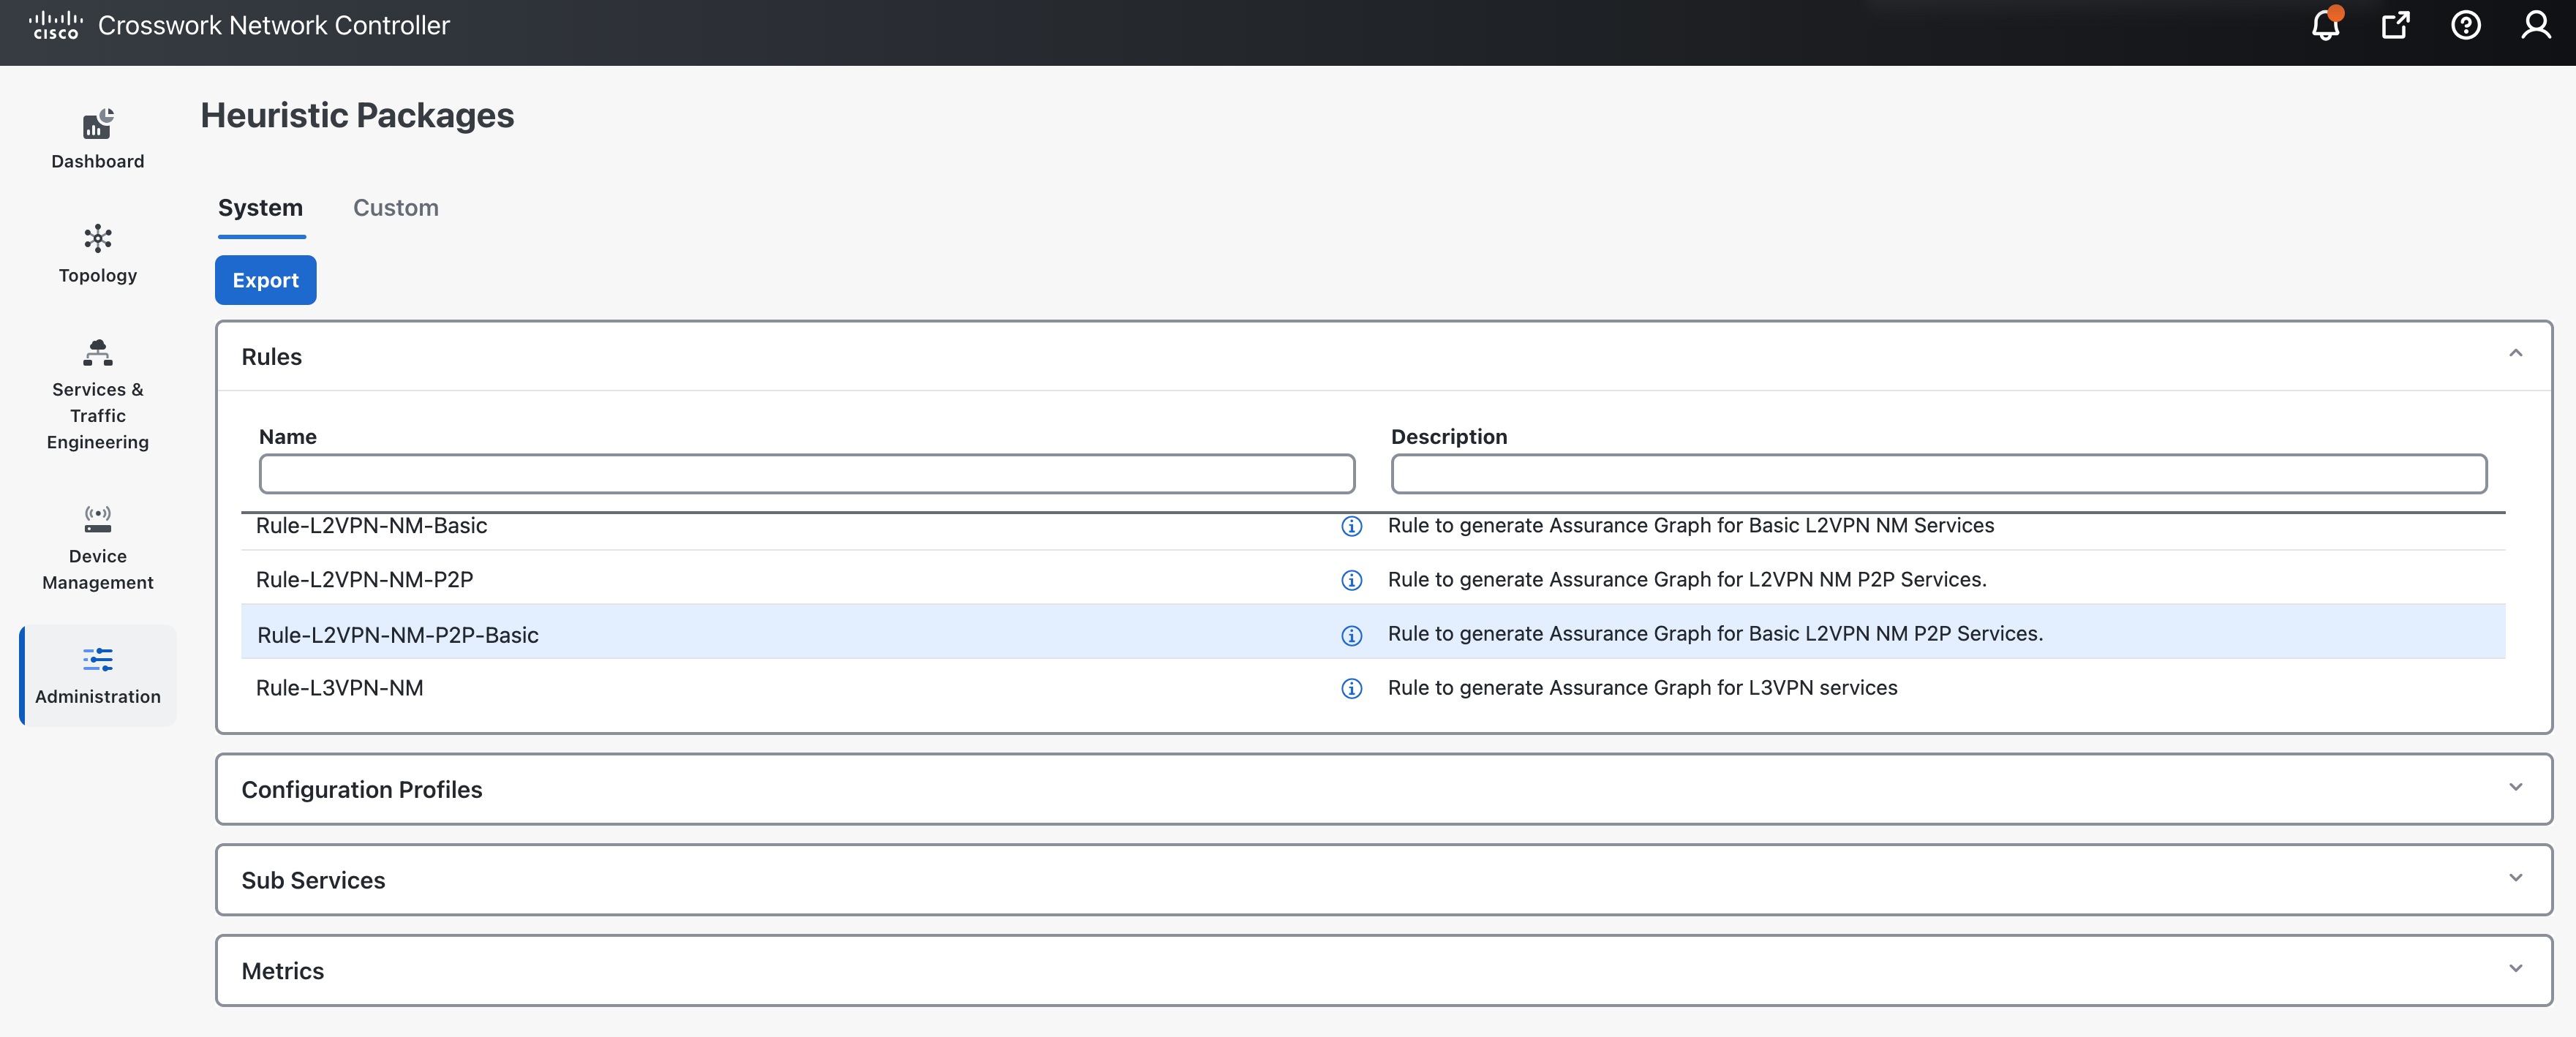This screenshot has width=2576, height=1037.
Task: Click the Export button
Action: [x=265, y=280]
